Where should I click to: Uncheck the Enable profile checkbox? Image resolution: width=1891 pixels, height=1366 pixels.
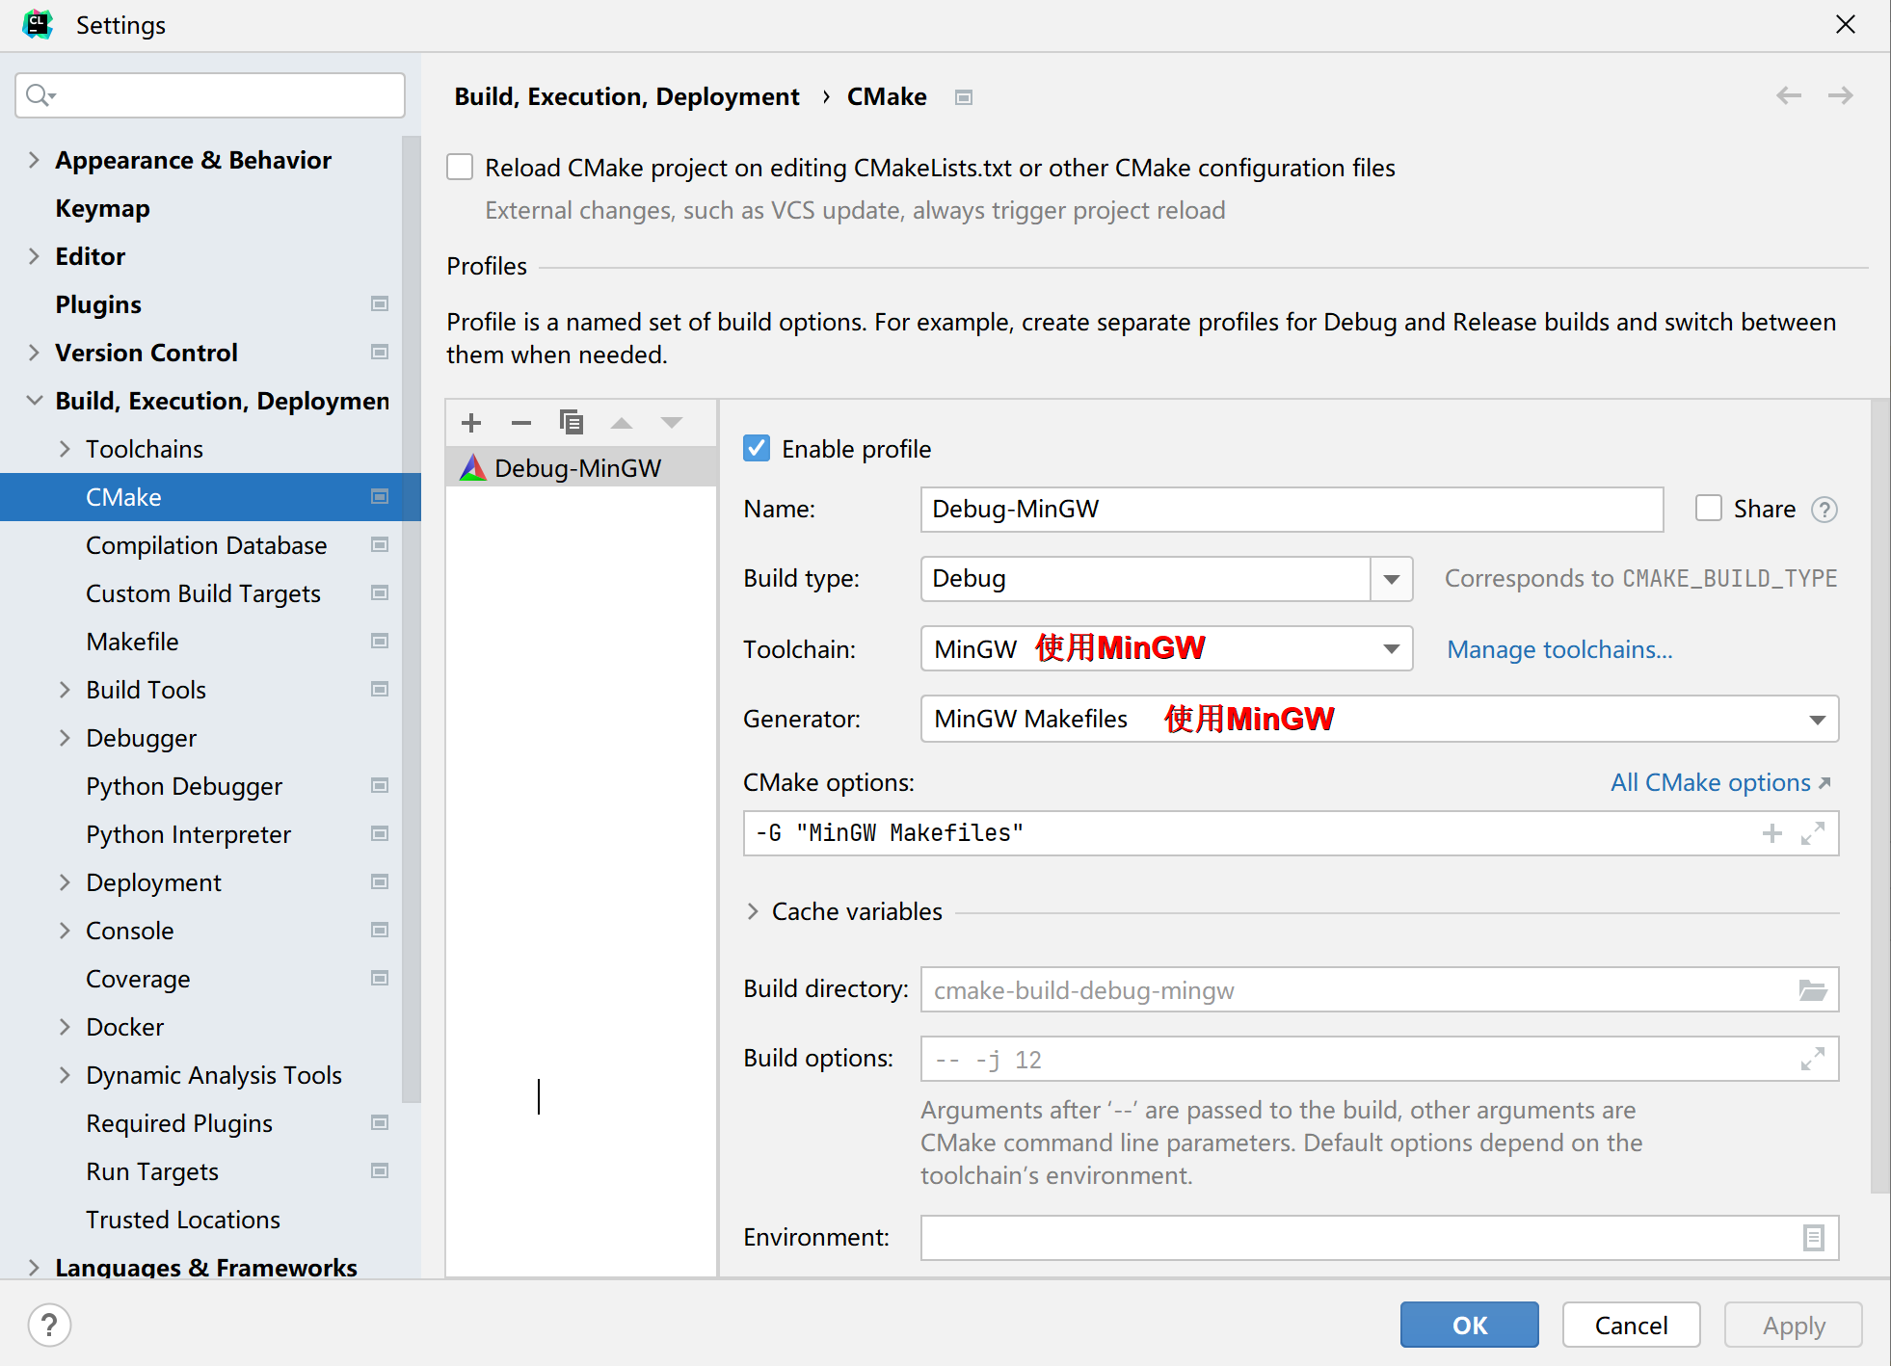click(758, 449)
